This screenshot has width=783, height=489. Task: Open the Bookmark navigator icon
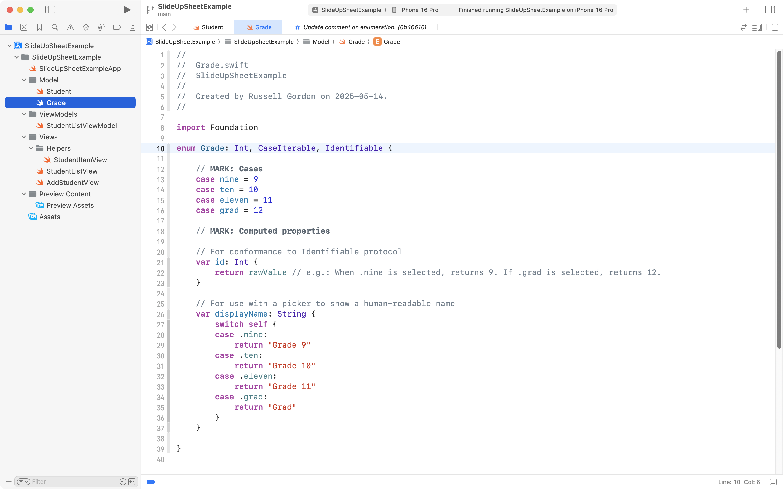click(x=39, y=27)
